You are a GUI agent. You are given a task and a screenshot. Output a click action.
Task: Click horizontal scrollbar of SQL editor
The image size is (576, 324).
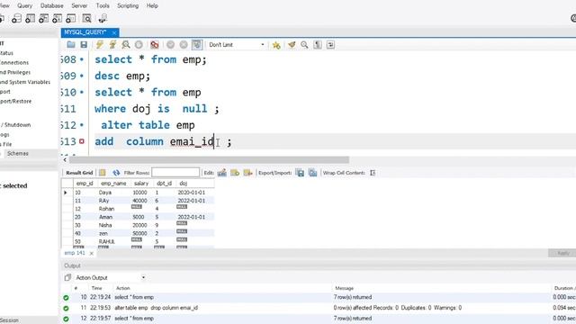point(209,160)
